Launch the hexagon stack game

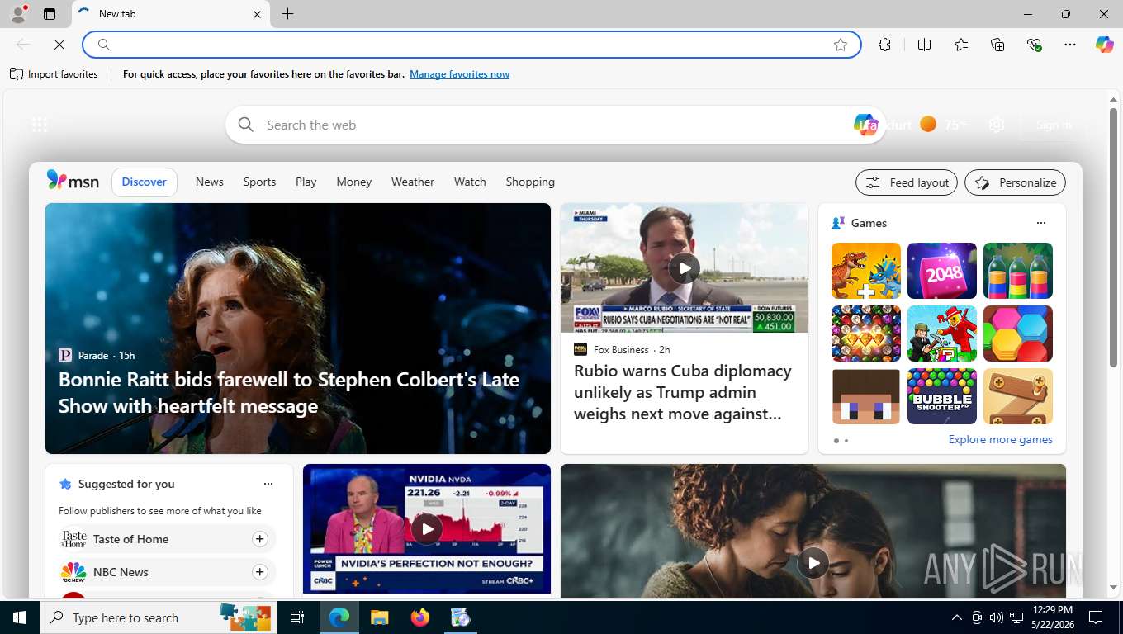[x=1018, y=334]
